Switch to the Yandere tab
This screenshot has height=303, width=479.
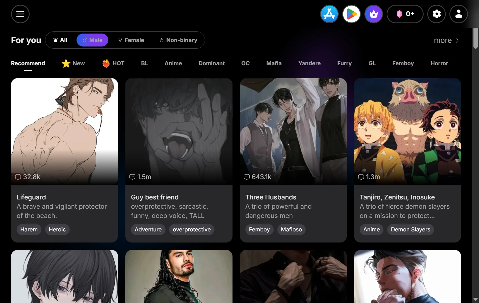309,63
